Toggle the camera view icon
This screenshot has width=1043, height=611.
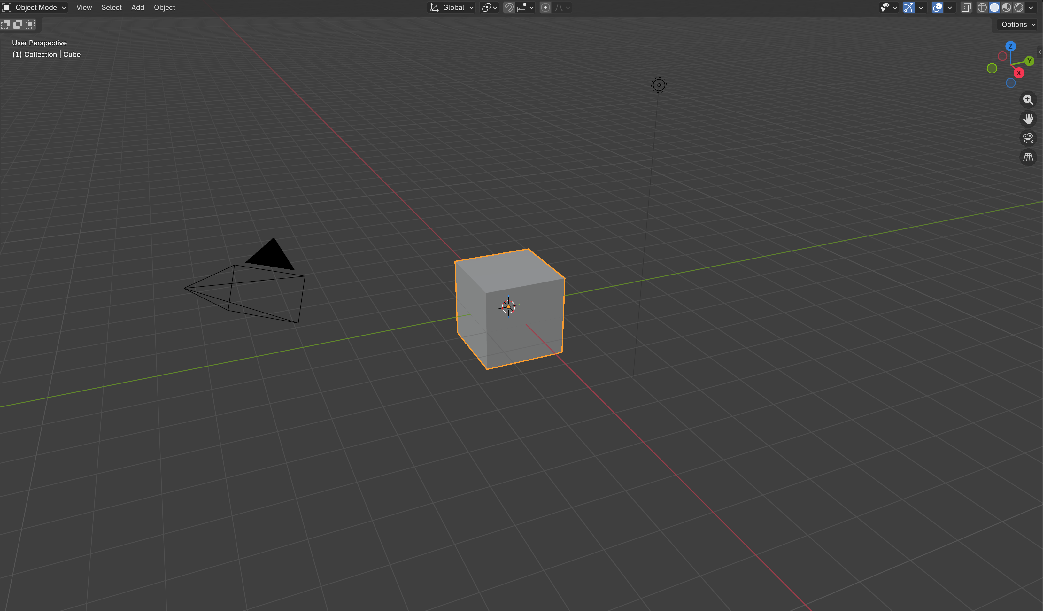[x=1028, y=138]
